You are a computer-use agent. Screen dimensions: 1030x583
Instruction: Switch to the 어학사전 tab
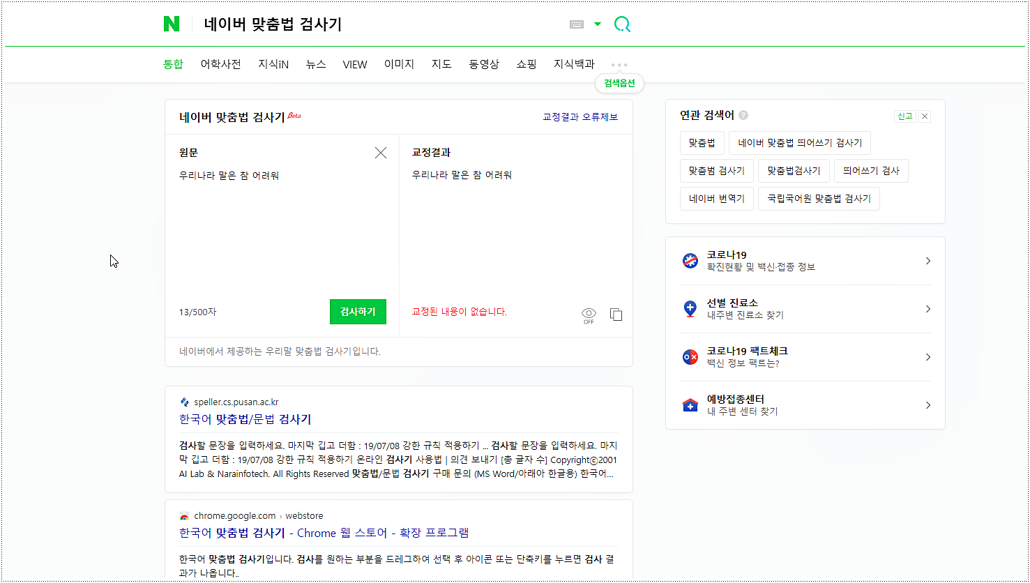click(x=220, y=64)
